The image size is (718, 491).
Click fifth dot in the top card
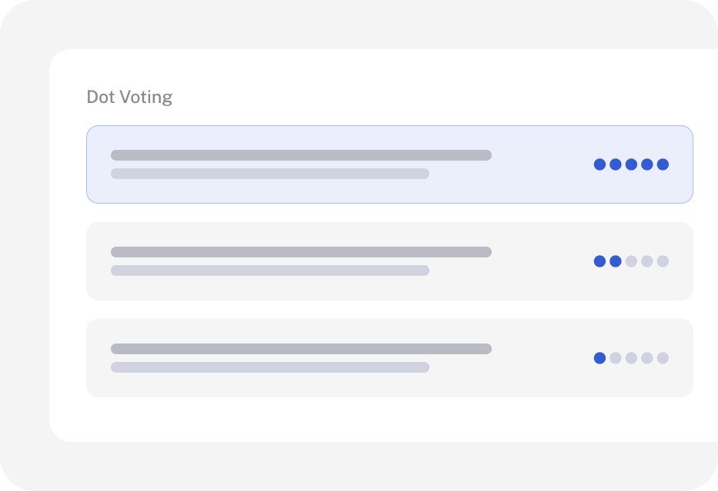pyautogui.click(x=663, y=164)
